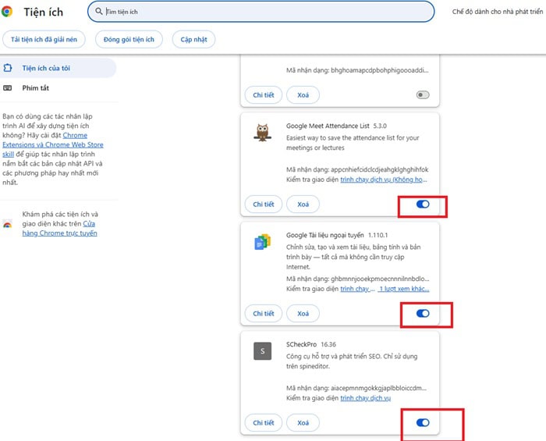Click version number 1.110.1
Image resolution: width=546 pixels, height=441 pixels.
(378, 235)
